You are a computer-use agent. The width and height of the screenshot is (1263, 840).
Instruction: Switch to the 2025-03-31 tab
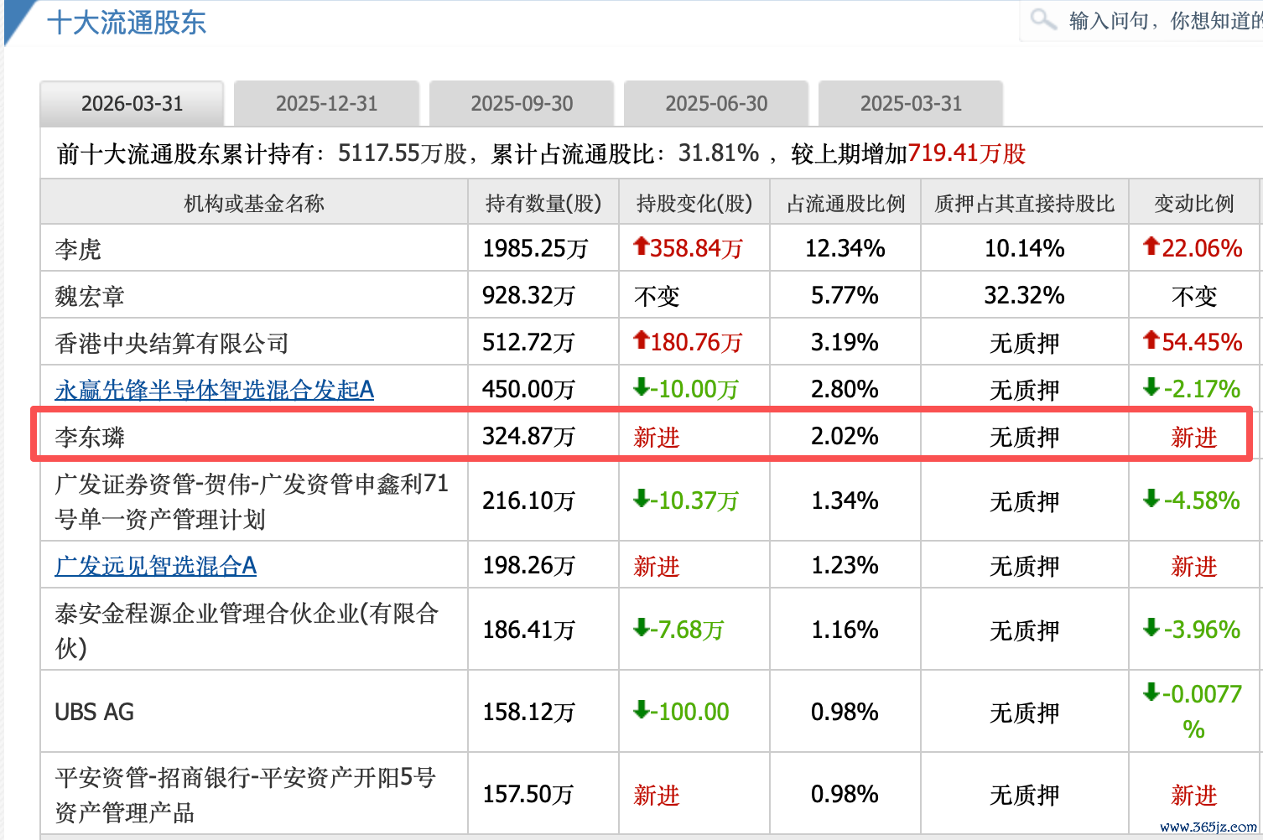(x=911, y=103)
